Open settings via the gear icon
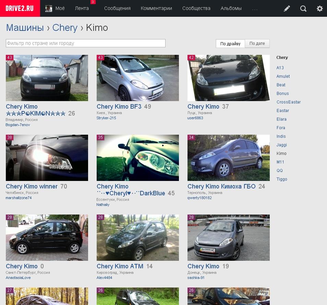Image resolution: width=327 pixels, height=305 pixels. pos(320,8)
